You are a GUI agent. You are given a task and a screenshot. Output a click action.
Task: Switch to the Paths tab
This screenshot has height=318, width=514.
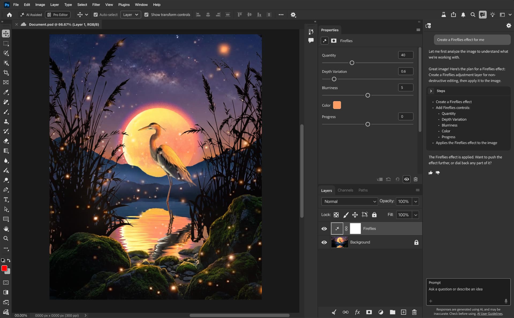[363, 190]
